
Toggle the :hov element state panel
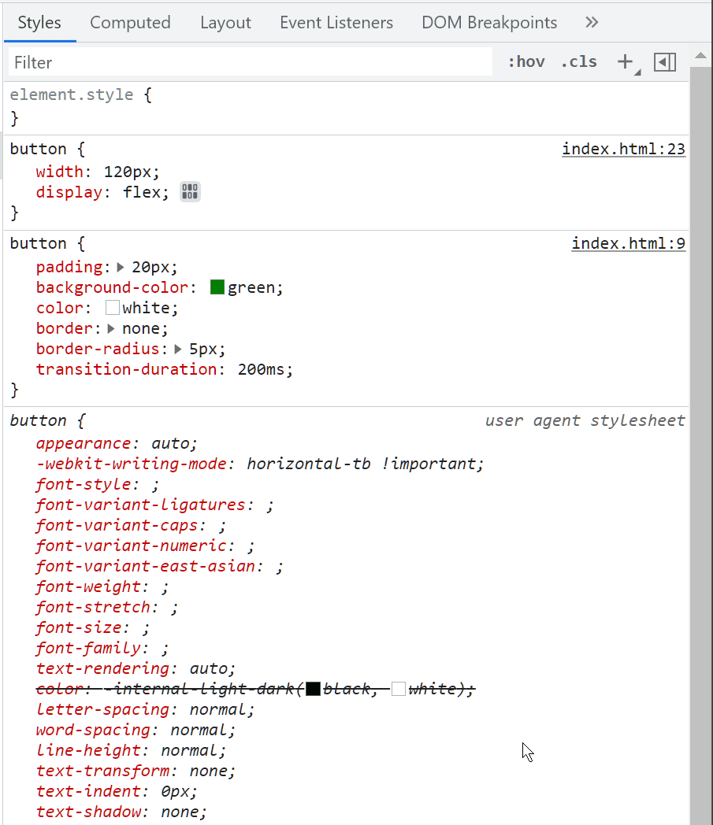[x=526, y=62]
